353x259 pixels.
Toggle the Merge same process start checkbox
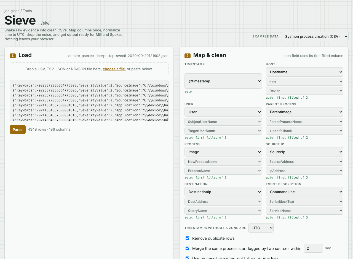click(x=188, y=249)
